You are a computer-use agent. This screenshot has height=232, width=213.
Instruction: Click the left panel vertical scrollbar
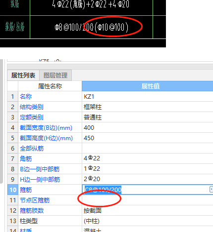pos(1,121)
